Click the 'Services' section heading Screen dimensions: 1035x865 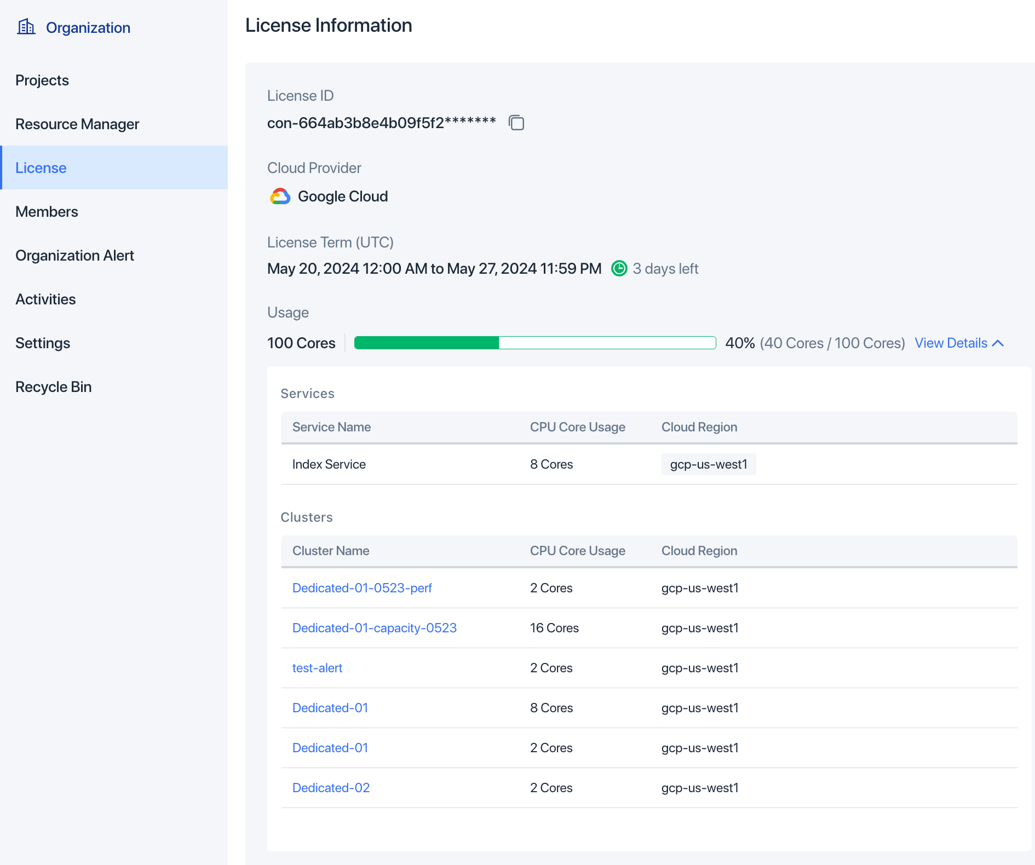point(307,394)
